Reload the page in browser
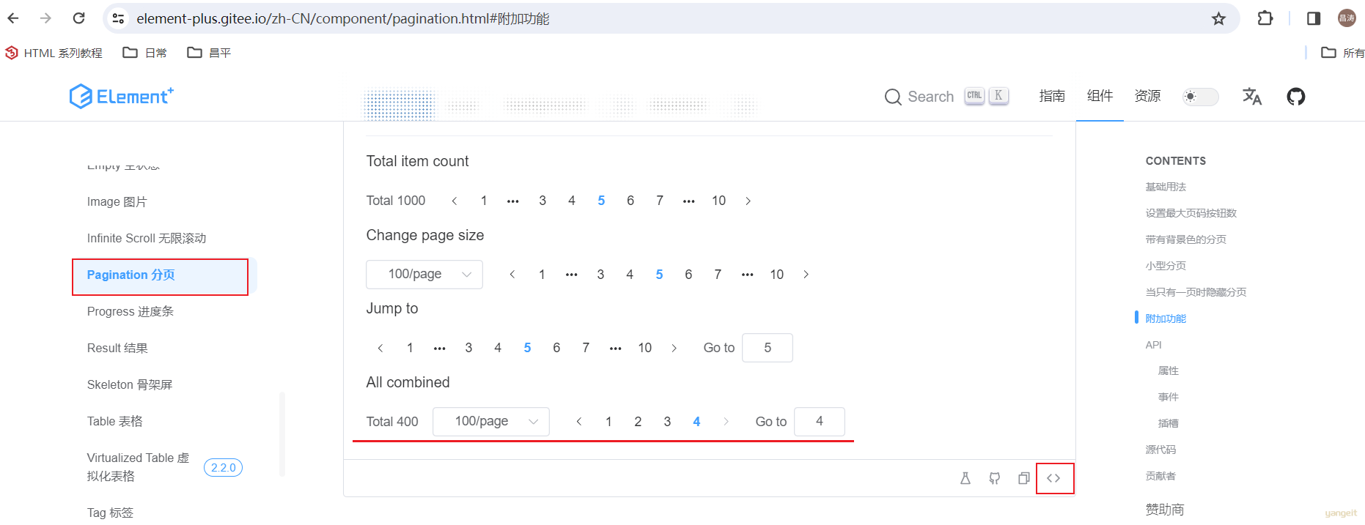The height and width of the screenshot is (525, 1365). pos(79,18)
